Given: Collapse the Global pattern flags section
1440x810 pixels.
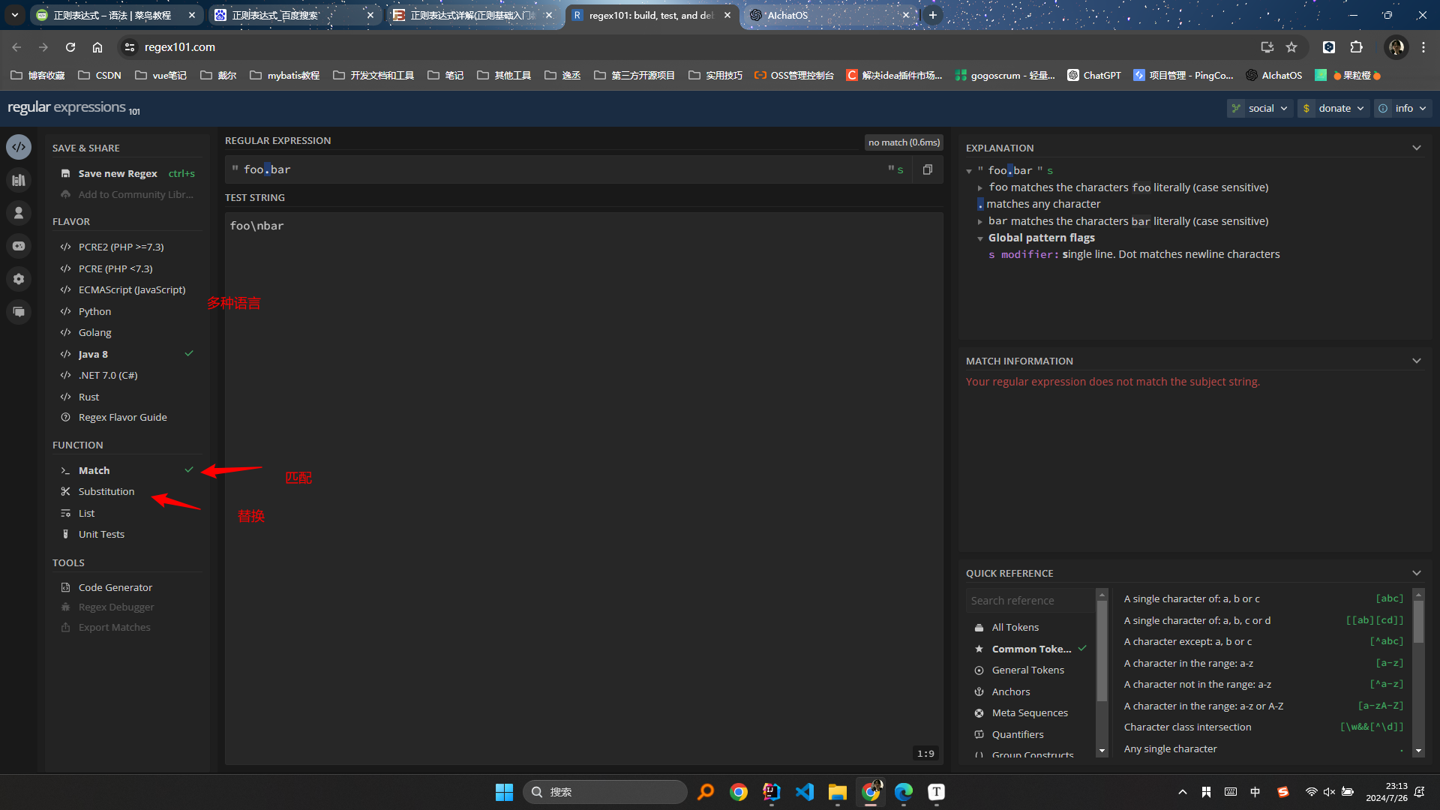Looking at the screenshot, I should tap(979, 238).
